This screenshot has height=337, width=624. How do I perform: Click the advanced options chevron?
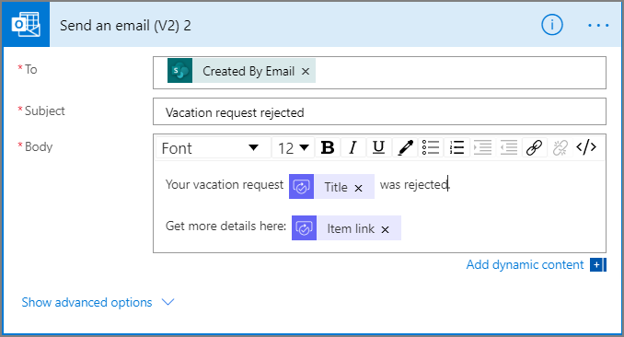point(168,302)
